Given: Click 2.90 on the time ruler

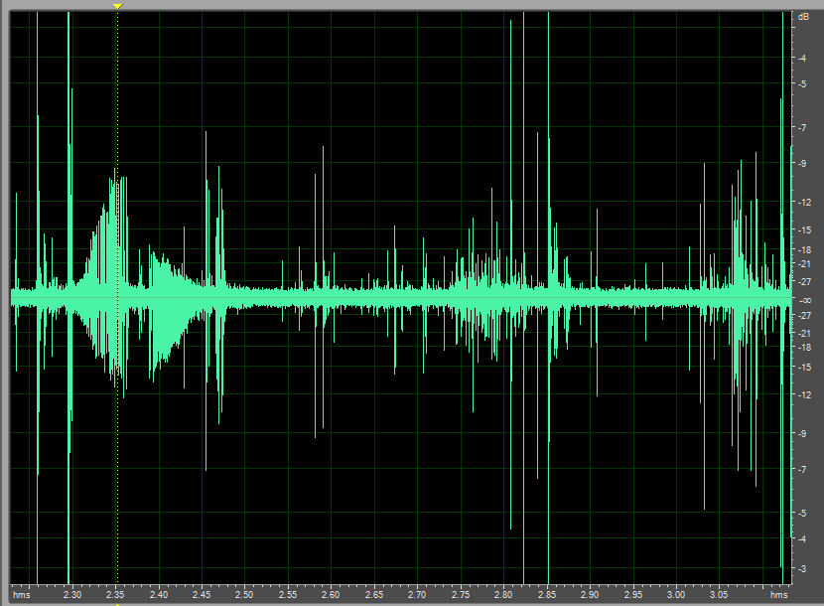Looking at the screenshot, I should click(590, 595).
